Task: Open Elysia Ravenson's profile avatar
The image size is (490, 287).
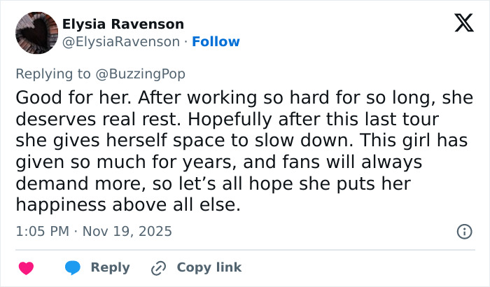Action: click(35, 32)
